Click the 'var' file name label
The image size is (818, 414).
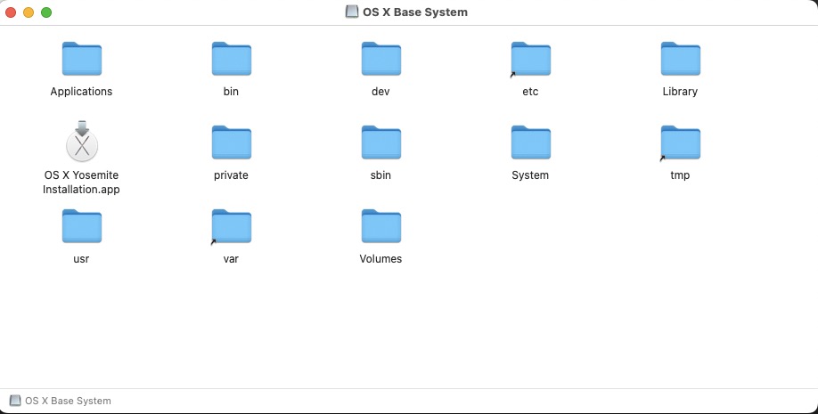pyautogui.click(x=231, y=258)
